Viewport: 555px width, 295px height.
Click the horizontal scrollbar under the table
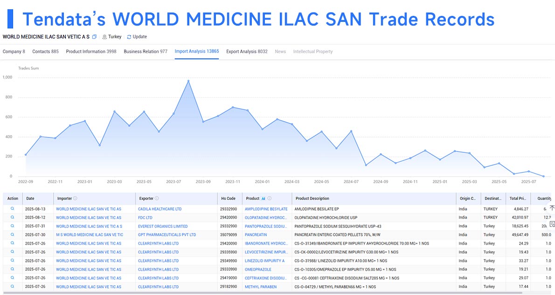coord(262,293)
